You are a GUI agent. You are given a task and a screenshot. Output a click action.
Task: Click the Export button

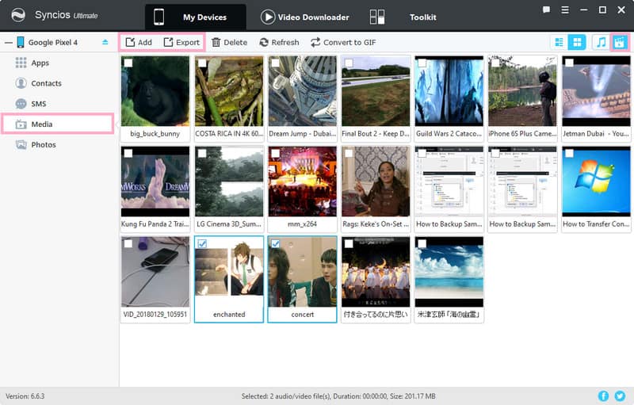click(x=181, y=42)
